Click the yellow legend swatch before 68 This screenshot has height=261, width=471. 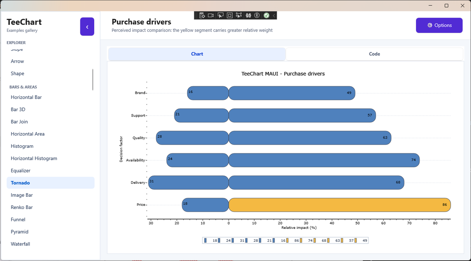[x=315, y=240]
